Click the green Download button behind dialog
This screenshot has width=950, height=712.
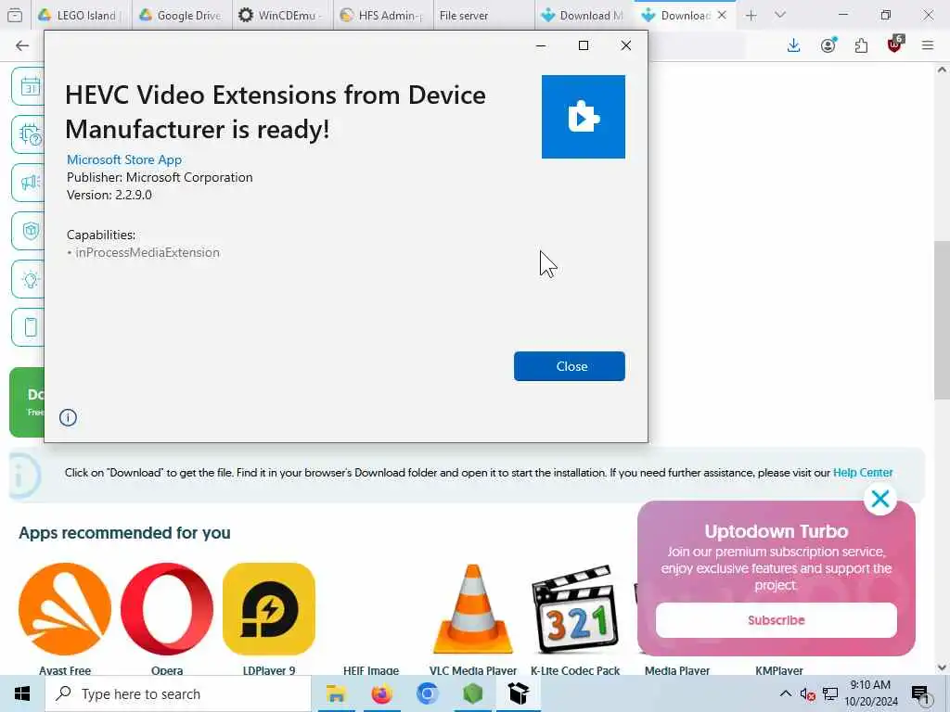coord(27,402)
